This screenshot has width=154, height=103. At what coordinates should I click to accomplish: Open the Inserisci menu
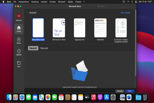[44, 2]
